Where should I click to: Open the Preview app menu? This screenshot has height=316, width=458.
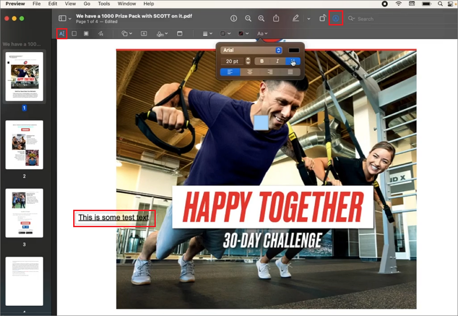tap(15, 4)
